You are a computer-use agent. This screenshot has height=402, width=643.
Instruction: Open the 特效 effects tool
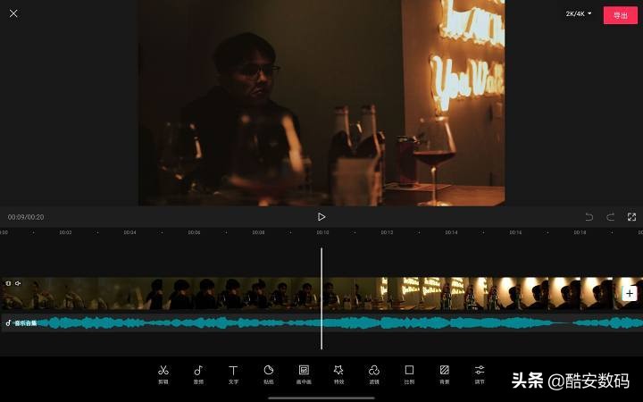338,373
